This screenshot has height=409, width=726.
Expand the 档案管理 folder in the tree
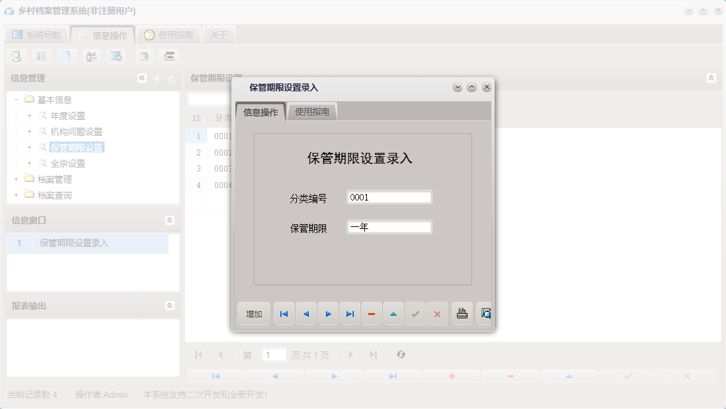click(16, 179)
